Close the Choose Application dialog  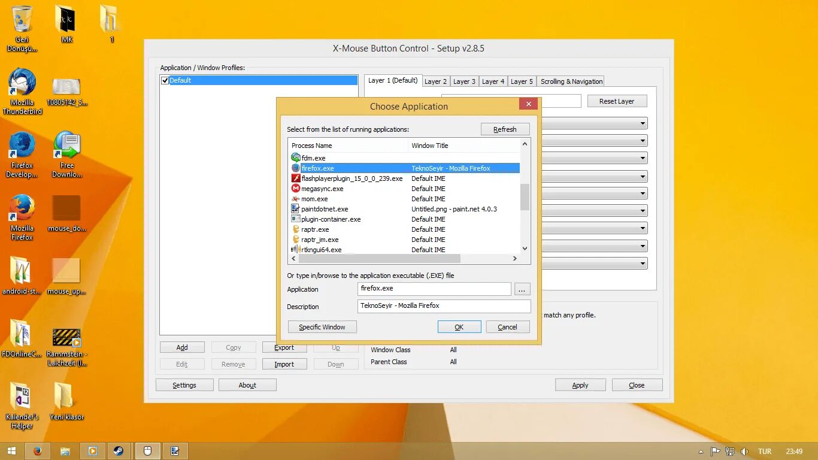(528, 104)
